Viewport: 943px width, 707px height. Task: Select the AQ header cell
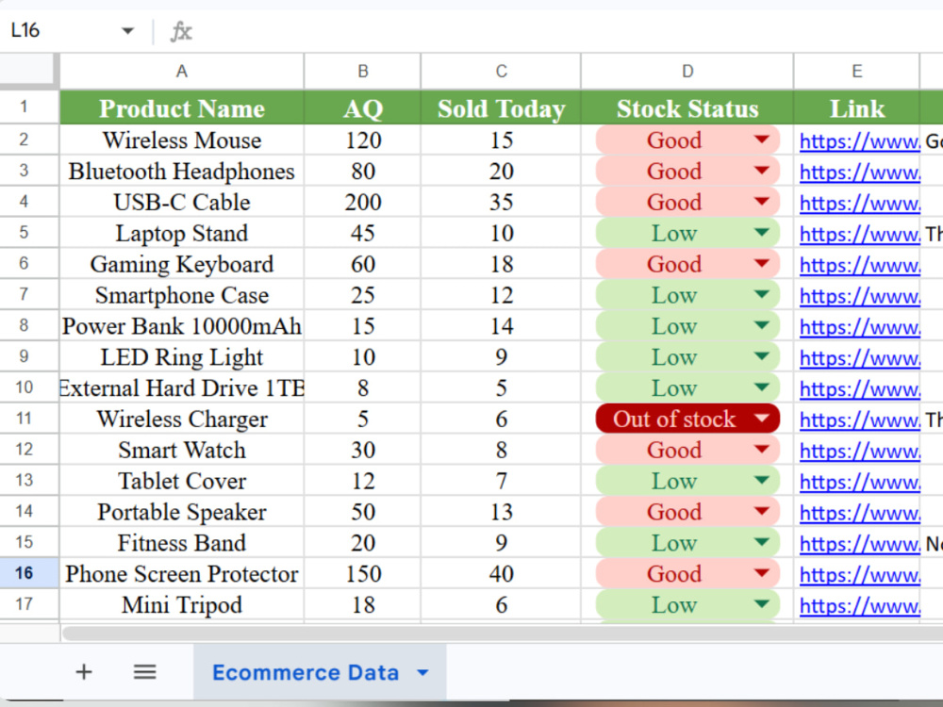[363, 107]
